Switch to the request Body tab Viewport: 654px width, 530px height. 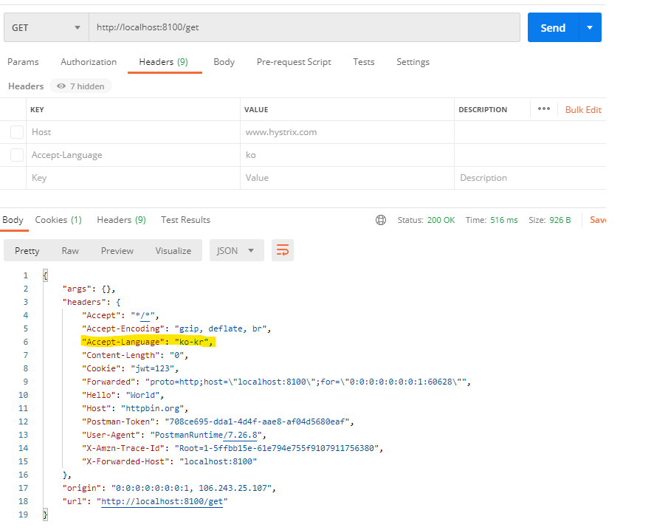click(224, 62)
